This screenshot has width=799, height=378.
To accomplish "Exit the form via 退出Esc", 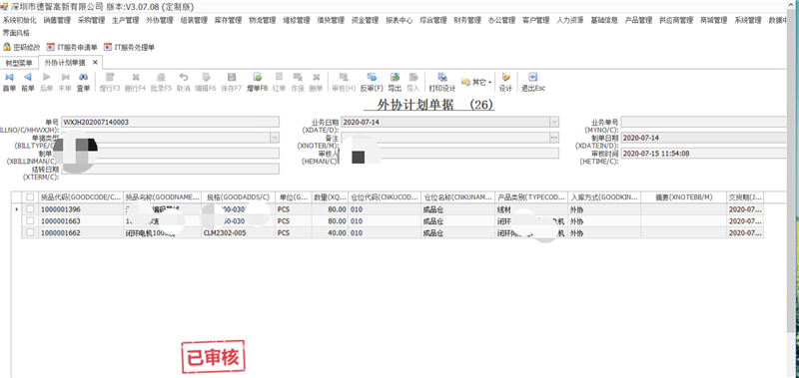I will click(533, 82).
